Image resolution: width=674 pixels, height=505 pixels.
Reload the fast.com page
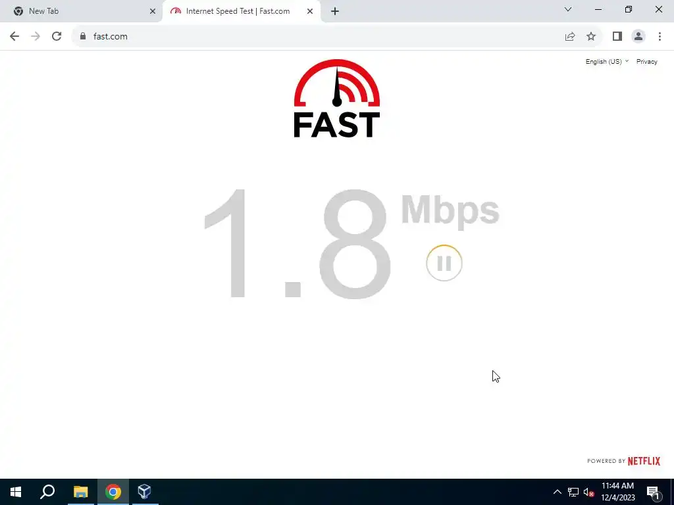[x=57, y=37]
